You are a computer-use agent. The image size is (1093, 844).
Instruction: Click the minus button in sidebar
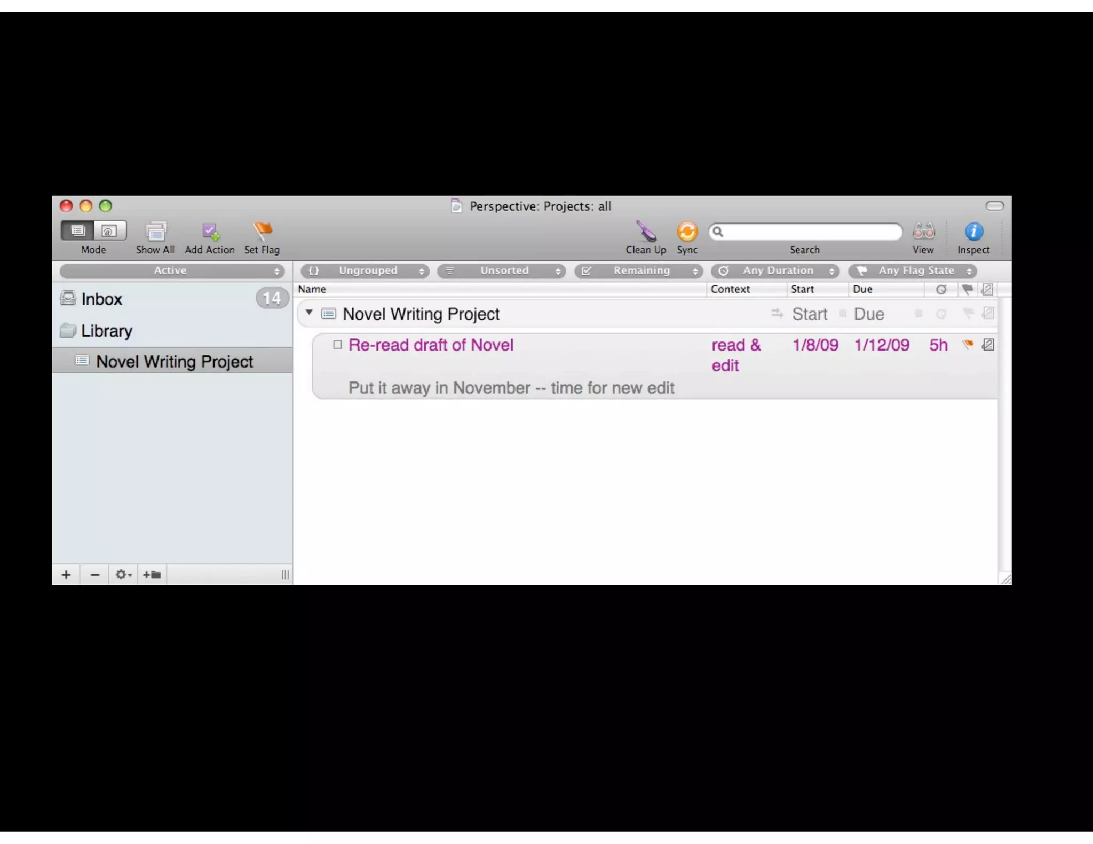point(95,575)
